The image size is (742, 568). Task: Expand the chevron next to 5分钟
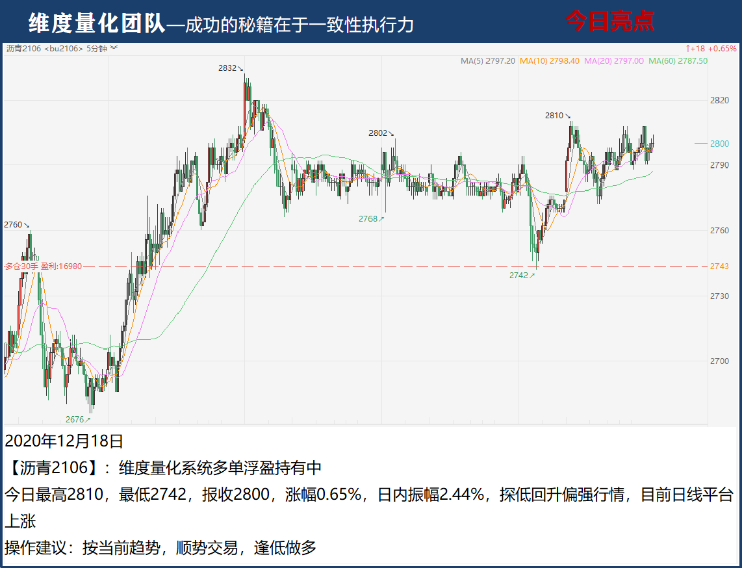[114, 48]
